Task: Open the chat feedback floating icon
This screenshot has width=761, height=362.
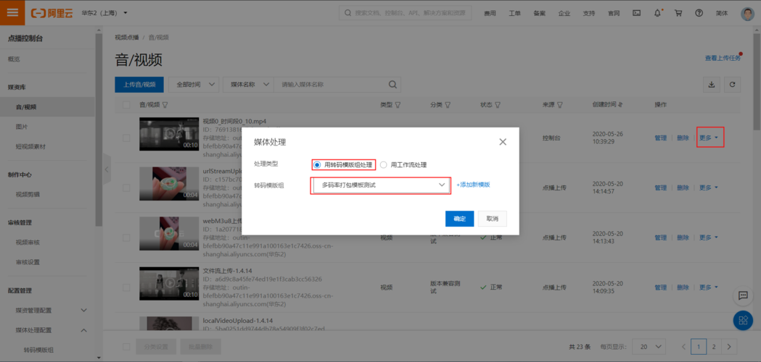Action: tap(743, 295)
